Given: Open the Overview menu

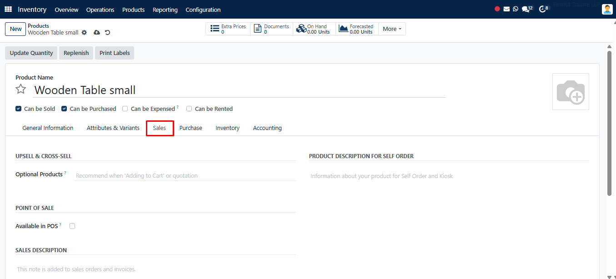Looking at the screenshot, I should [x=66, y=10].
